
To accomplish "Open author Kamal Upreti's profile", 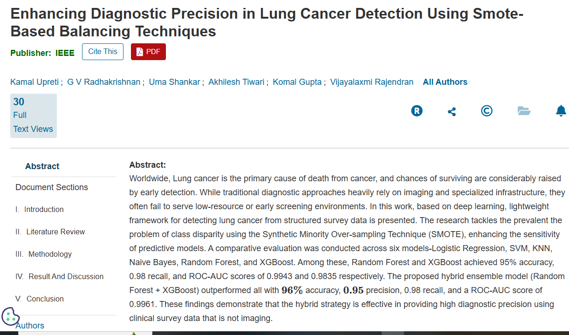I will [x=34, y=82].
